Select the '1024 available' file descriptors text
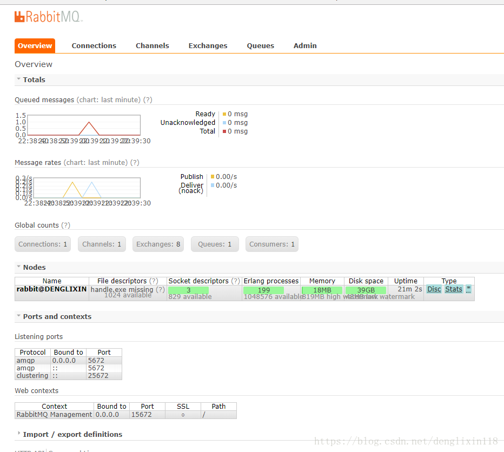This screenshot has height=452, width=504. 128,295
